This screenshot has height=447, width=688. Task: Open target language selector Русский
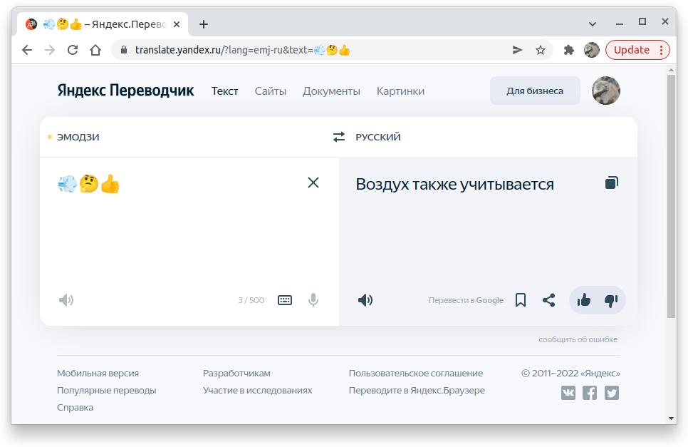coord(378,137)
